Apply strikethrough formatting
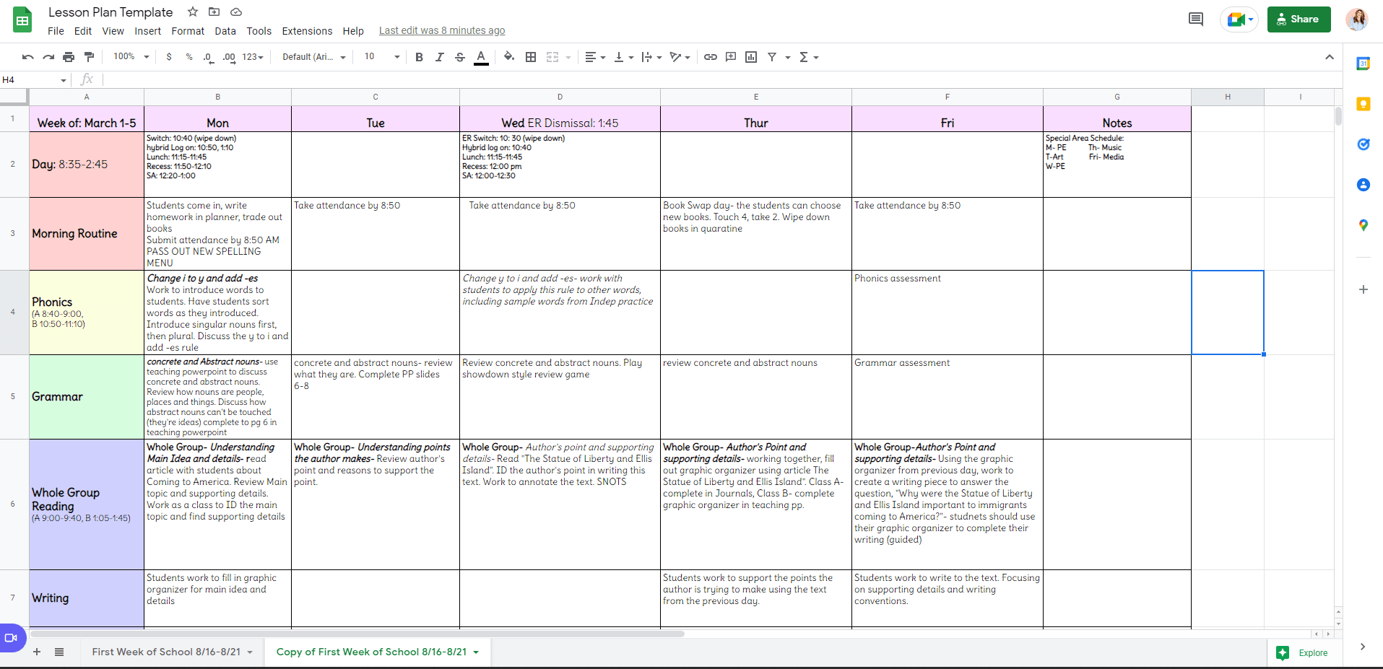The width and height of the screenshot is (1383, 669). [x=460, y=56]
